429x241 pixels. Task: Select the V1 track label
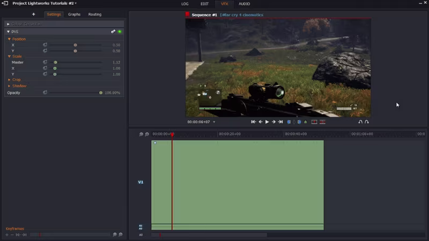pos(140,182)
